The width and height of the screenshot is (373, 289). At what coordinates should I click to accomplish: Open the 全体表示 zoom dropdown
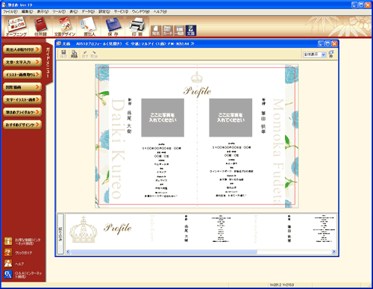[315, 55]
